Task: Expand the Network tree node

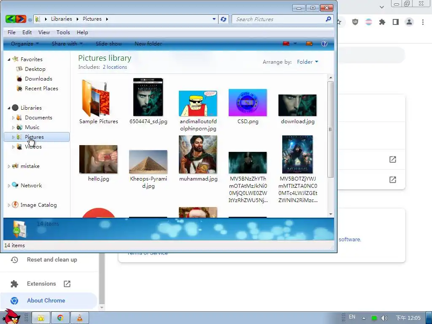Action: (9, 186)
